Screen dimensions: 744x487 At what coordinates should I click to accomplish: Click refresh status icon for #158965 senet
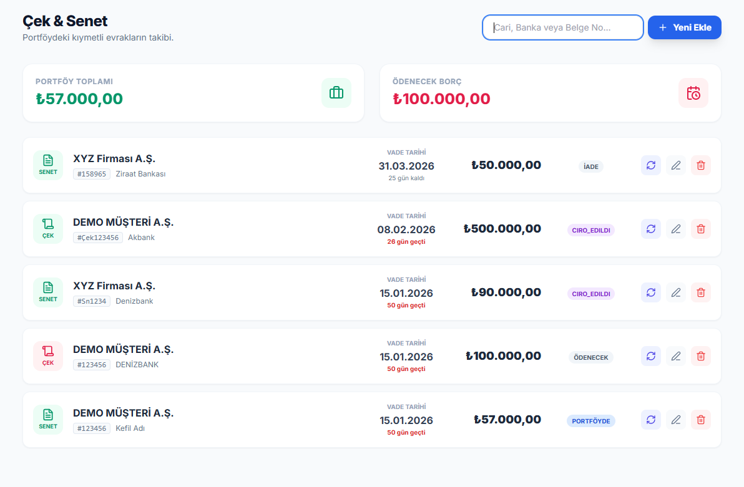point(650,165)
